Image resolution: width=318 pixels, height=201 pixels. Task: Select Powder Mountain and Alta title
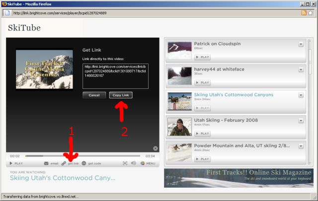pyautogui.click(x=242, y=146)
